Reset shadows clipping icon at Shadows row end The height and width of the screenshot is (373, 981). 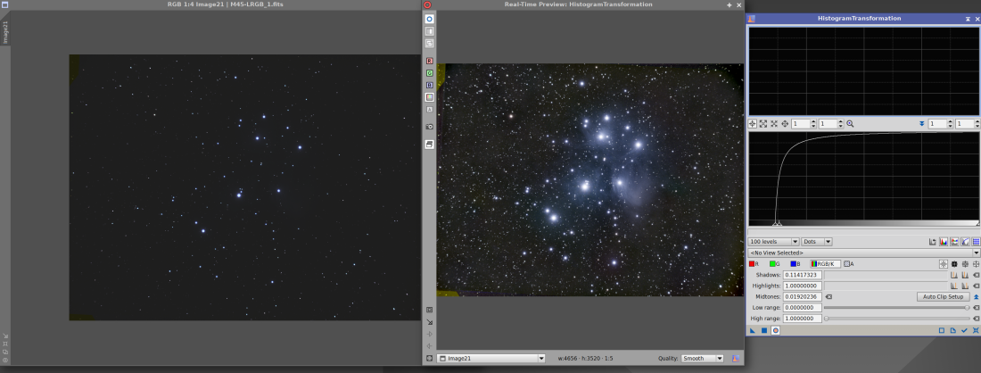click(976, 275)
